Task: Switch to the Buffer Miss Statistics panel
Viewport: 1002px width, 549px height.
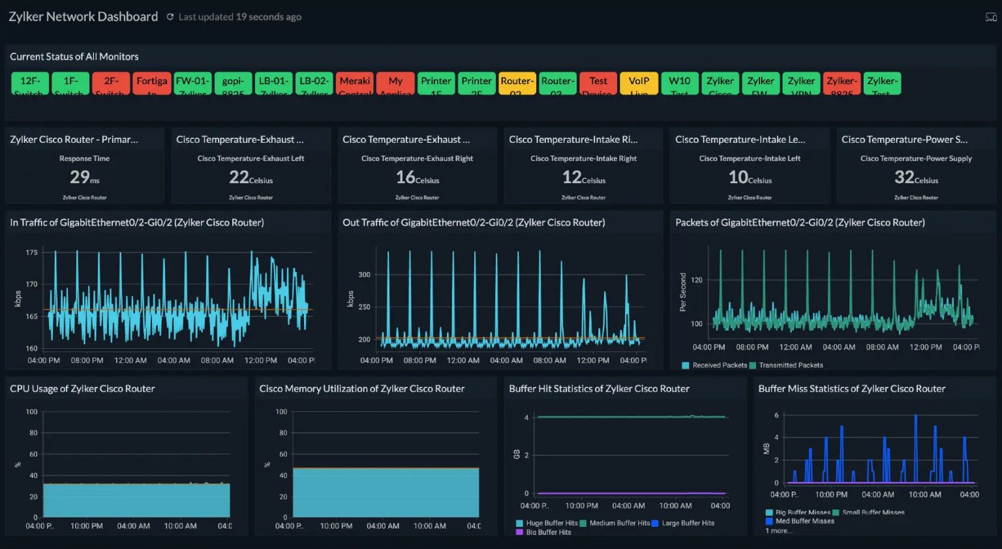Action: [851, 389]
